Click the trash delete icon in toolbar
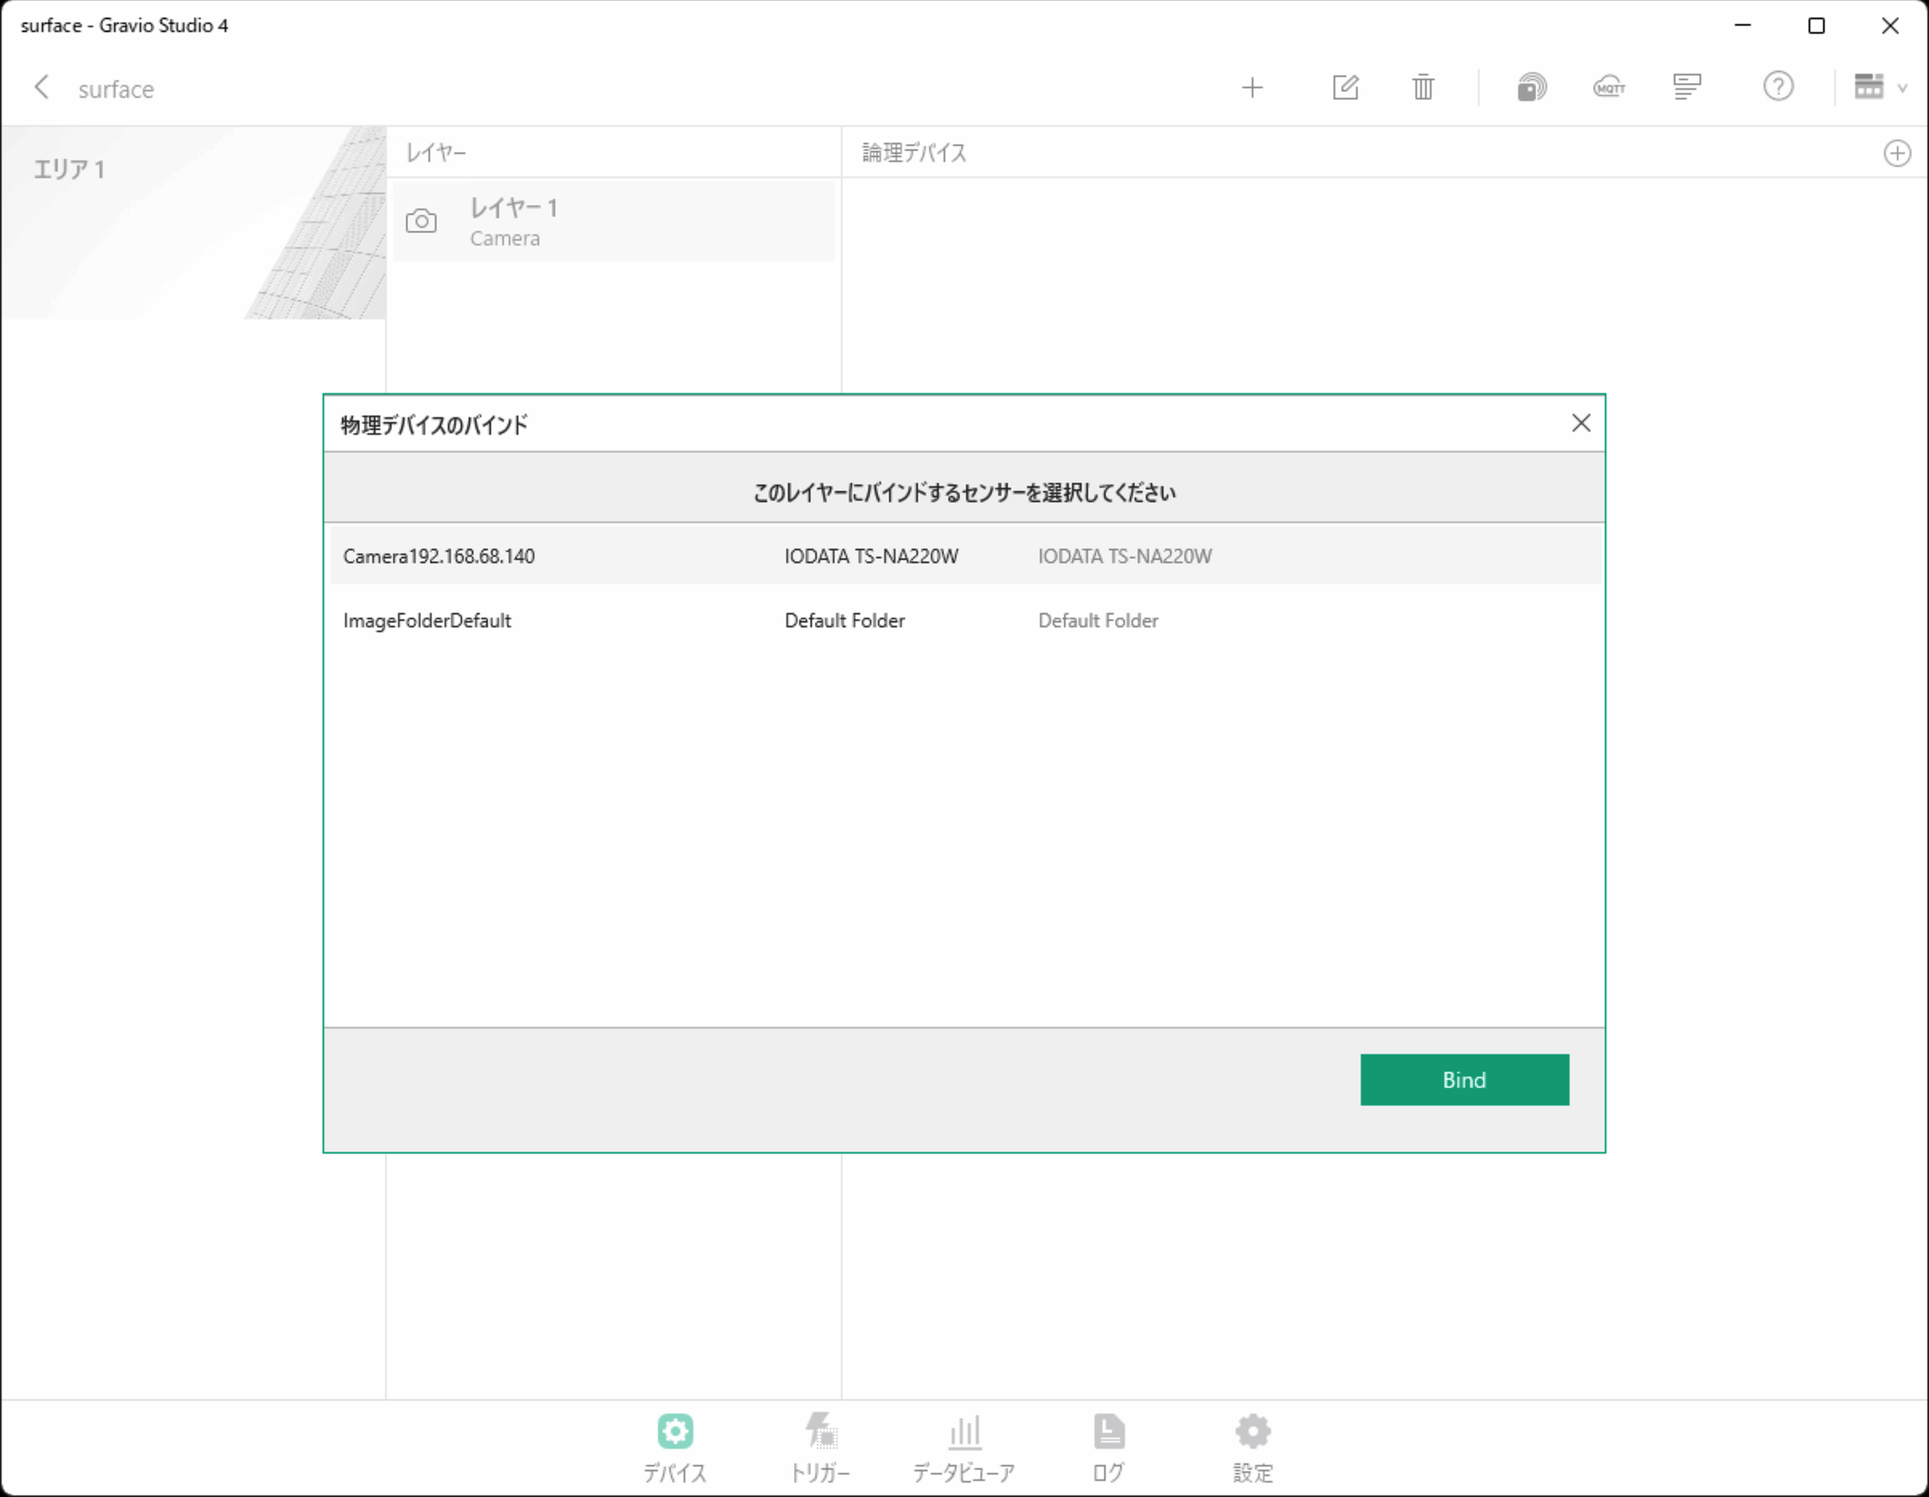 (x=1422, y=87)
